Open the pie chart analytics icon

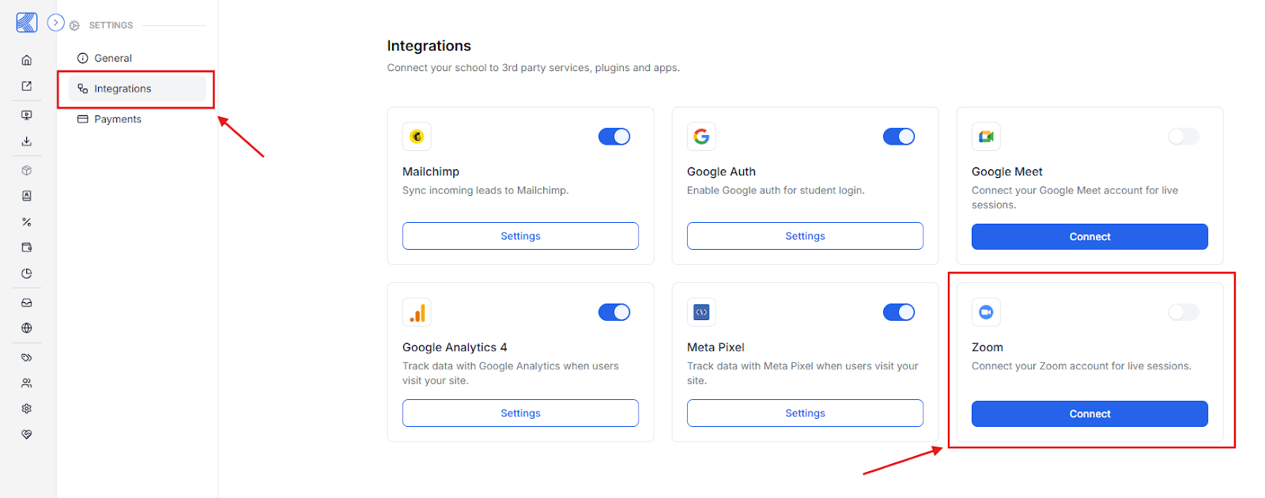click(27, 274)
